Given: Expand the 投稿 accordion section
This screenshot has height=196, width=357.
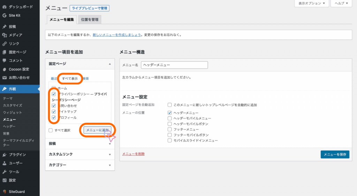Looking at the screenshot, I should click(x=80, y=144).
